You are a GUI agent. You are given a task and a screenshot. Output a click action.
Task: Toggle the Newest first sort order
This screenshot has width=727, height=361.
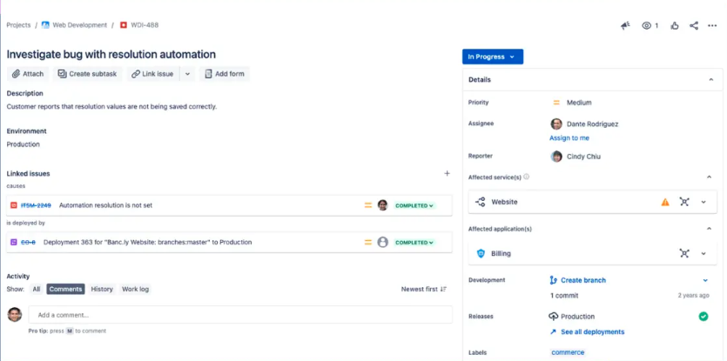(x=424, y=289)
